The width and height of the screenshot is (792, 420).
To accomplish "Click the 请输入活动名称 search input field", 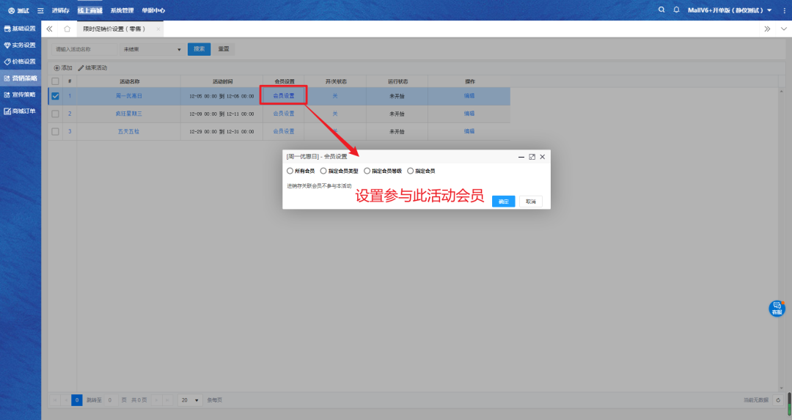I will 84,49.
